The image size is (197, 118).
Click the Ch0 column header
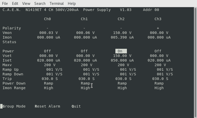click(47, 19)
